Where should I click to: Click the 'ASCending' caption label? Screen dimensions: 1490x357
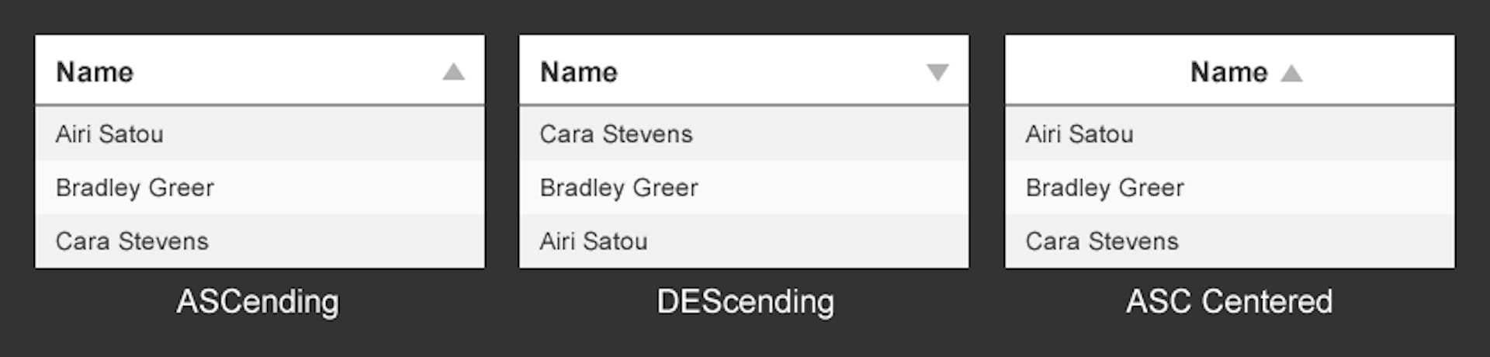(258, 301)
